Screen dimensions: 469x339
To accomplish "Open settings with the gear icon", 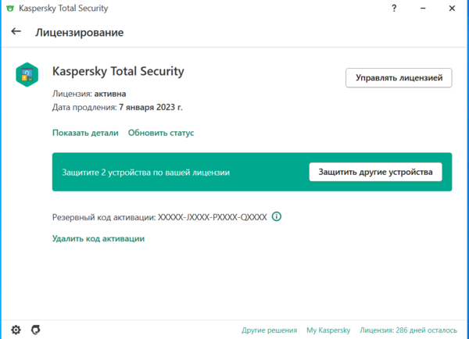I will tap(16, 330).
